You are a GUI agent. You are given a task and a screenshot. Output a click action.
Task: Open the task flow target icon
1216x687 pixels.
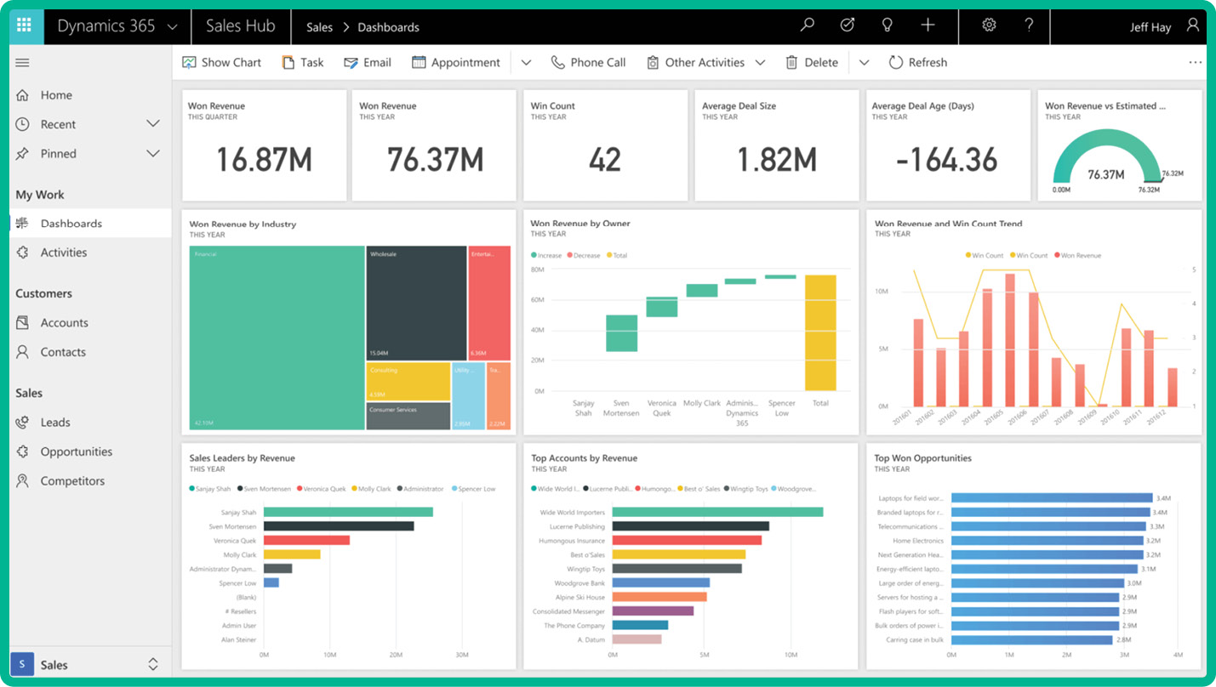847,26
